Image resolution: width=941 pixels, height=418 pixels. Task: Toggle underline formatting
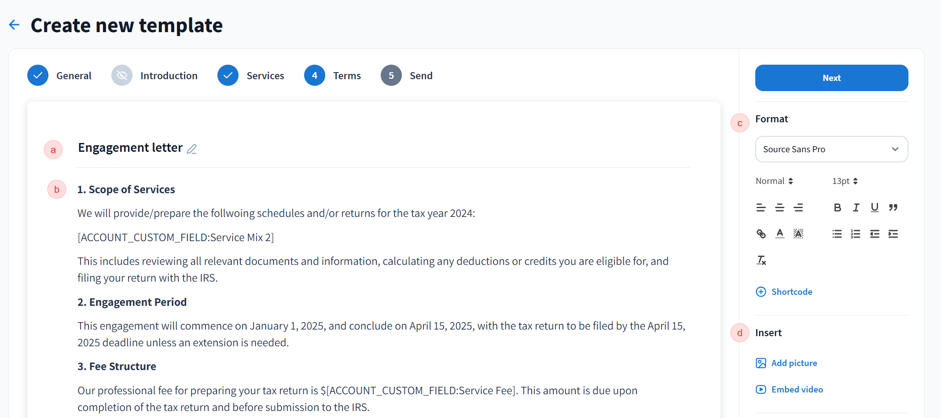pyautogui.click(x=875, y=208)
